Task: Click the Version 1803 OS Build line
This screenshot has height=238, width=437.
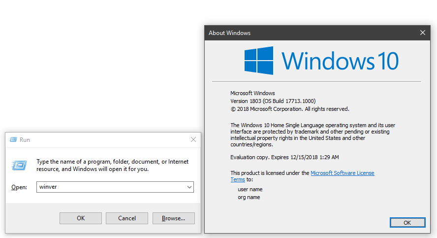Action: coord(273,101)
